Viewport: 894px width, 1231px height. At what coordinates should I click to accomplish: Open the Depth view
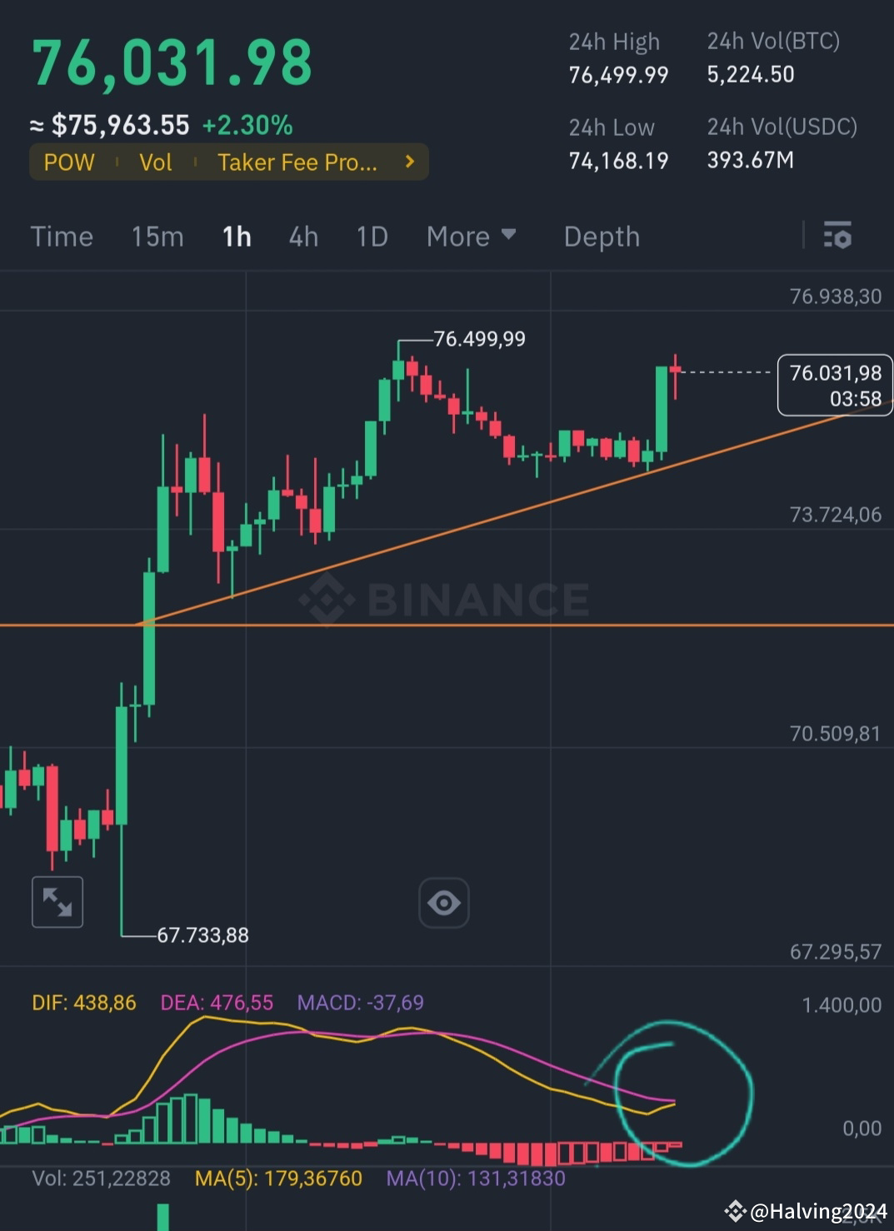pos(601,237)
